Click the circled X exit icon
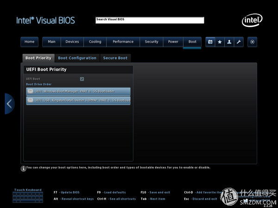278x208 pixels. [x=252, y=42]
